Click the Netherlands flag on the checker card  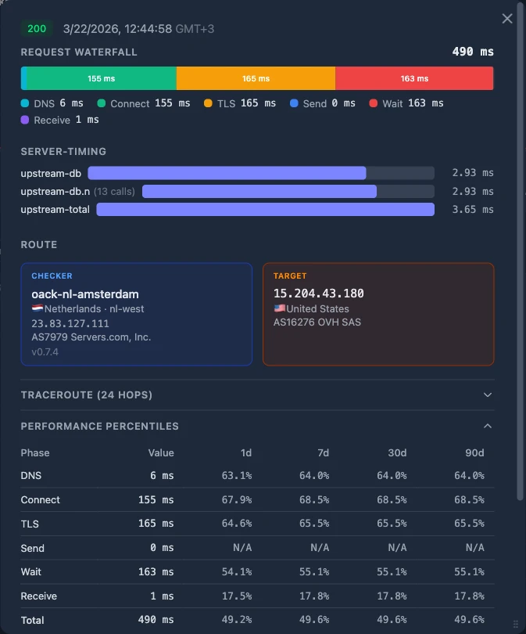[39, 308]
